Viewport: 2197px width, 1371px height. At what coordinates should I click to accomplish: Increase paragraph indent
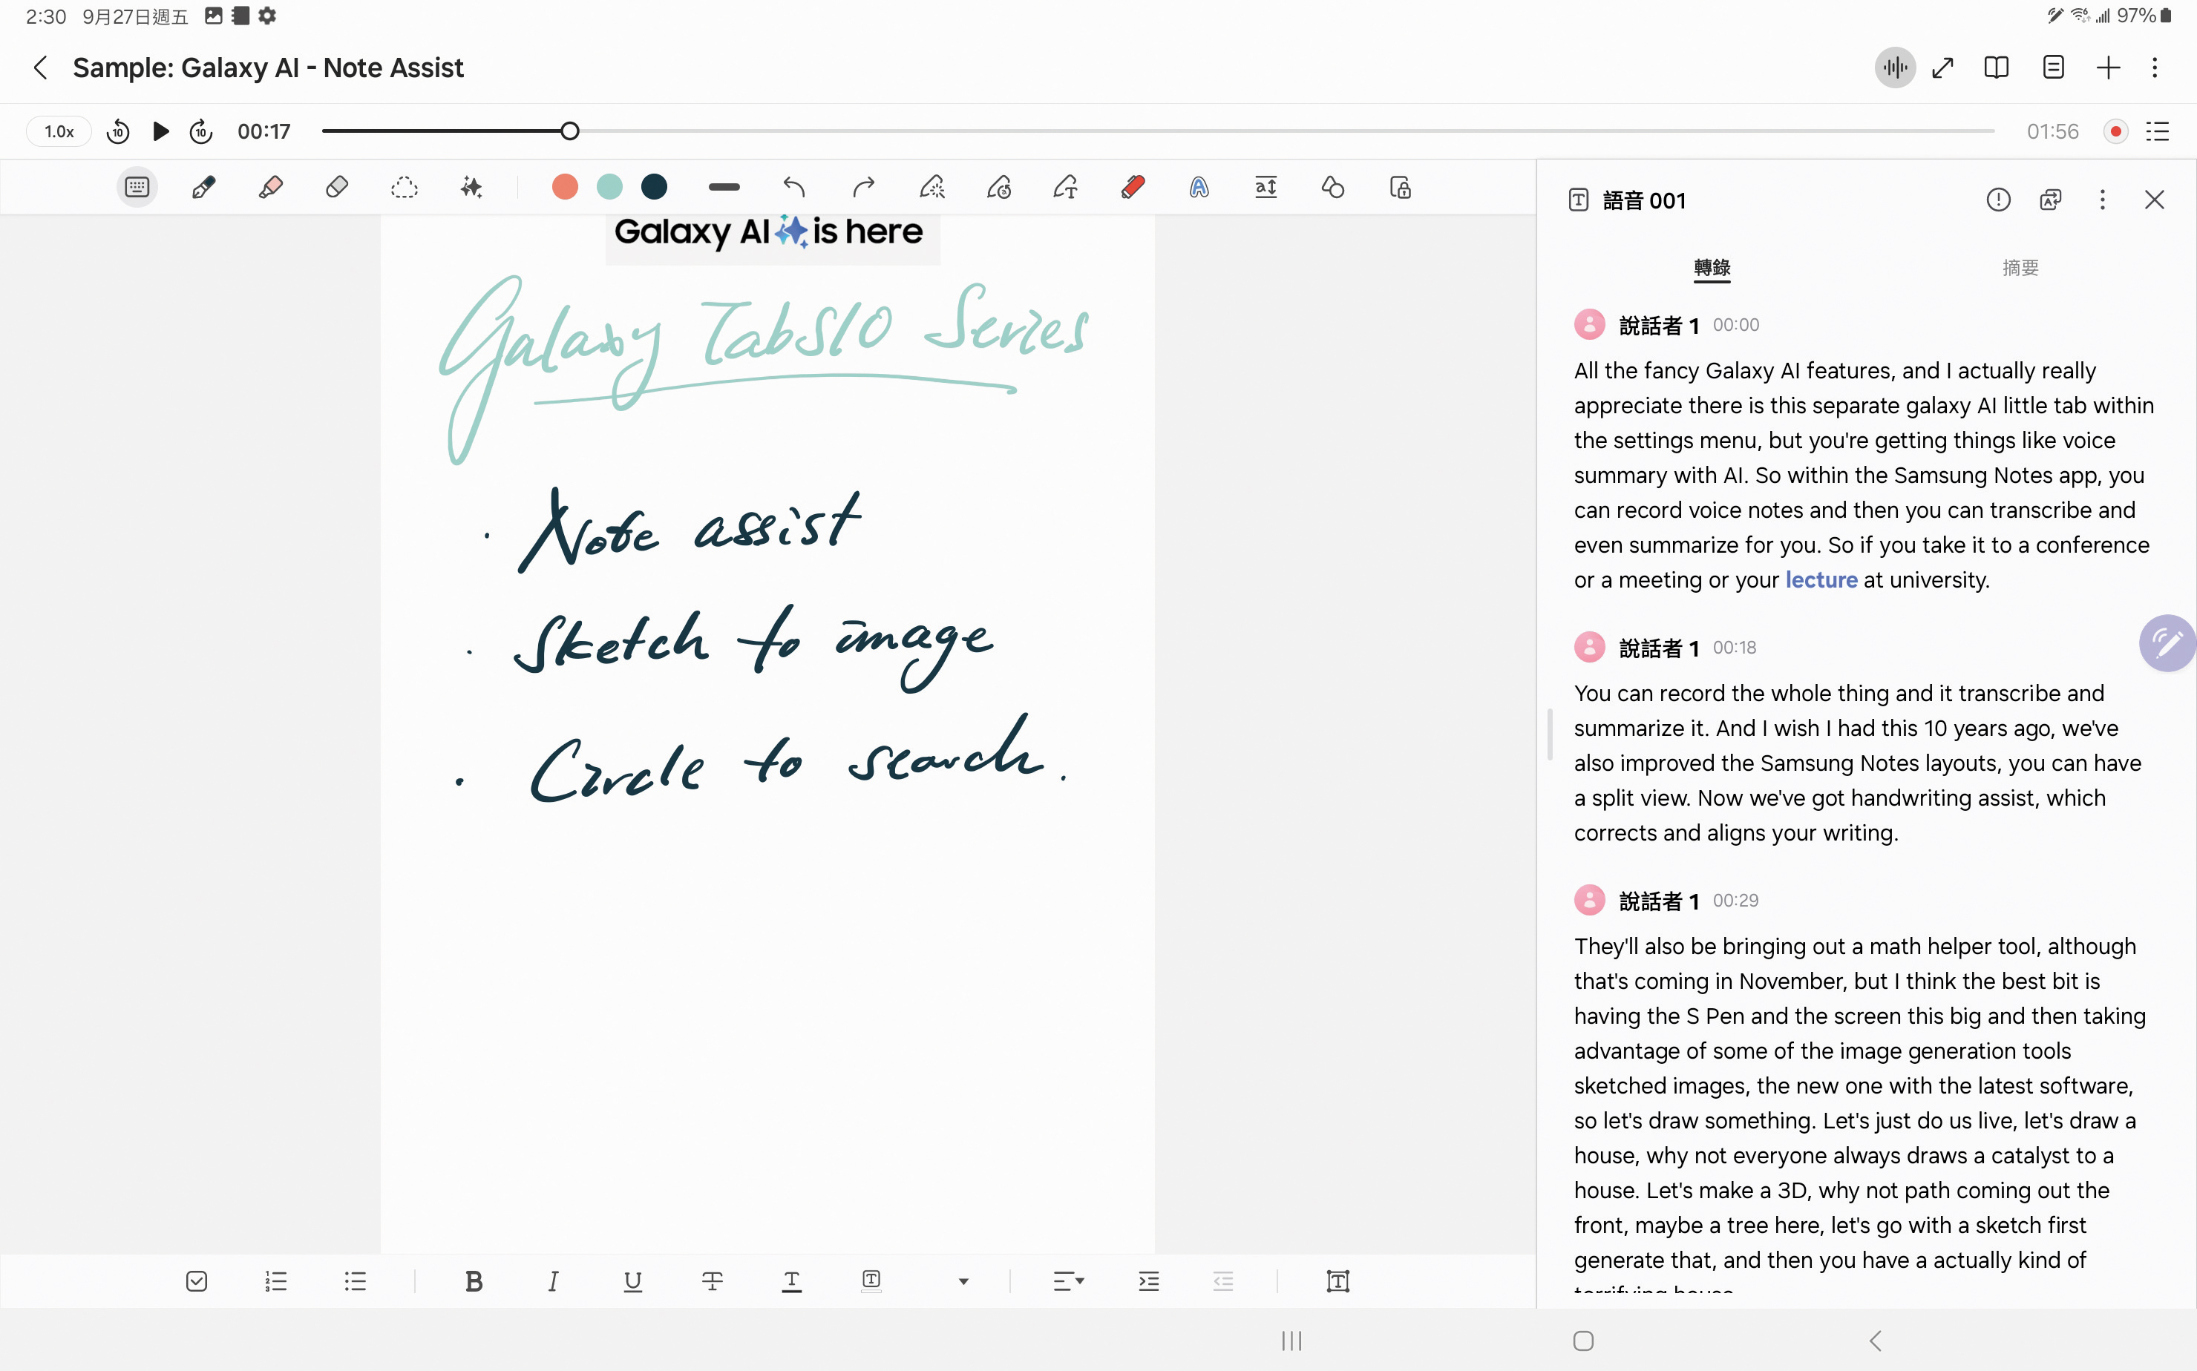point(1148,1280)
